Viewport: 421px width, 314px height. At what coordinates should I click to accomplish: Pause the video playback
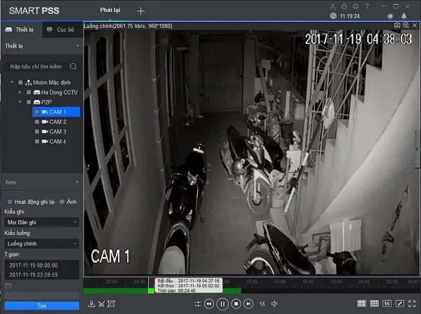pyautogui.click(x=222, y=304)
